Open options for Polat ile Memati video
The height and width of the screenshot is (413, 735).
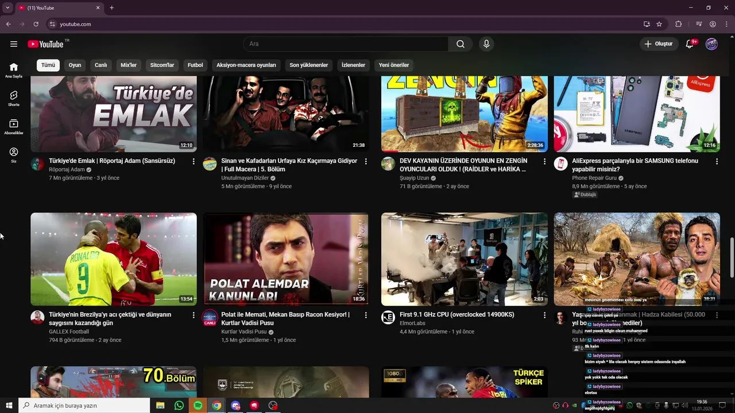[x=366, y=315]
